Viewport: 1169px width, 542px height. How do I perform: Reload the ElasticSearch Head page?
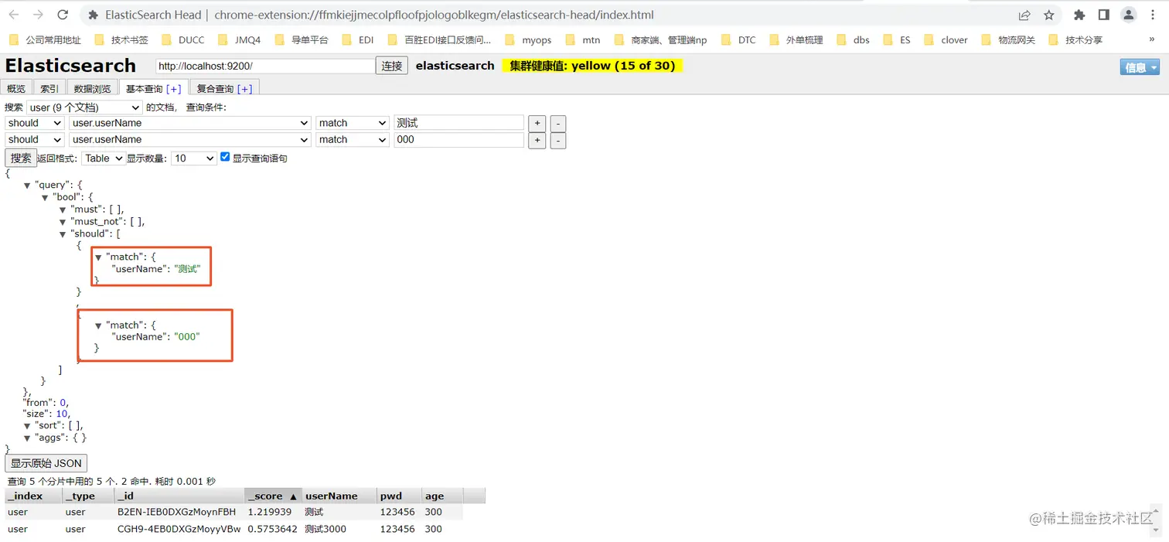[63, 15]
